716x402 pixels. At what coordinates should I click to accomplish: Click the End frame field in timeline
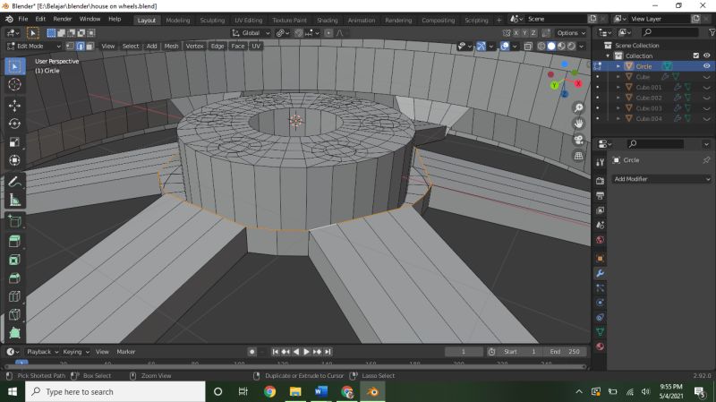(566, 352)
